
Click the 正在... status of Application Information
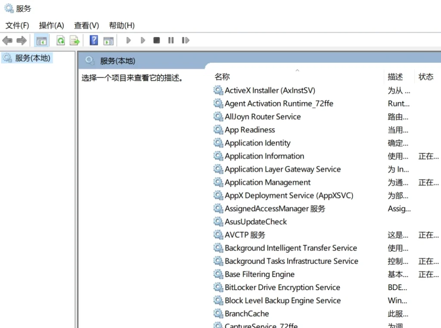[429, 156]
